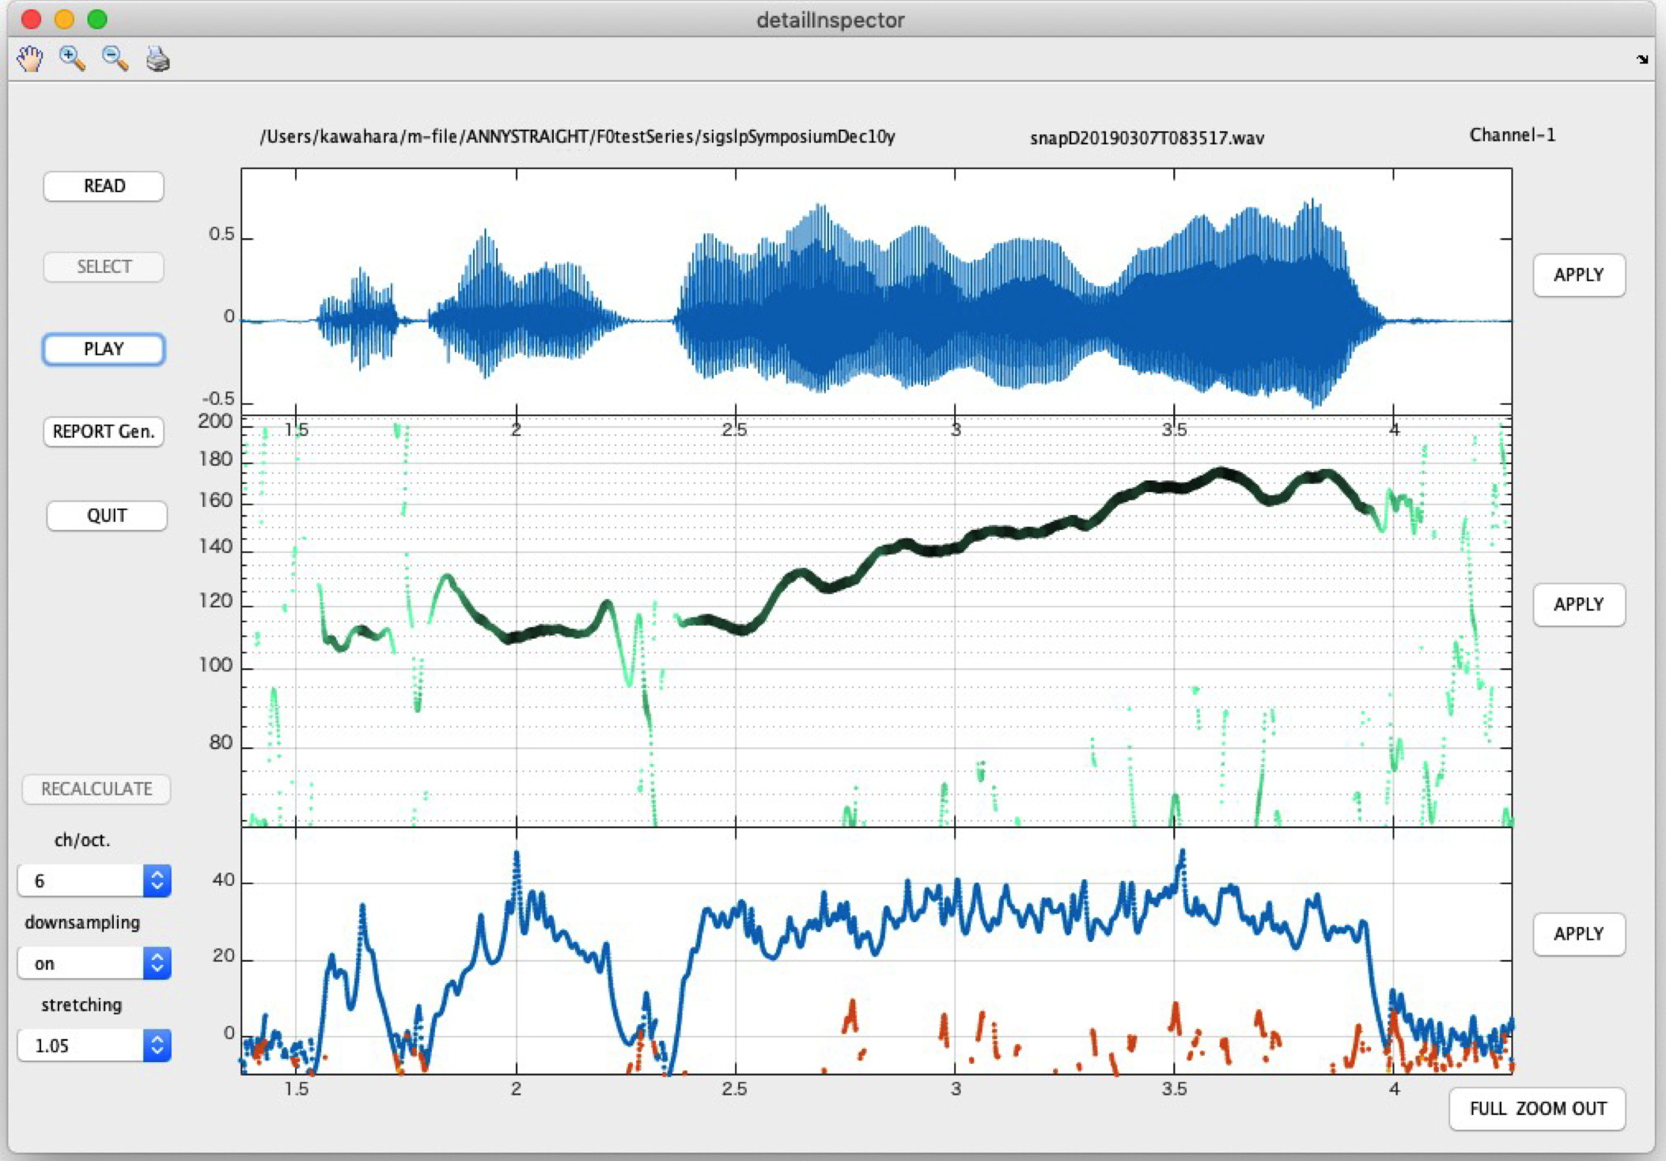1666x1161 pixels.
Task: Activate the zoom out magnifier tool
Action: [x=115, y=59]
